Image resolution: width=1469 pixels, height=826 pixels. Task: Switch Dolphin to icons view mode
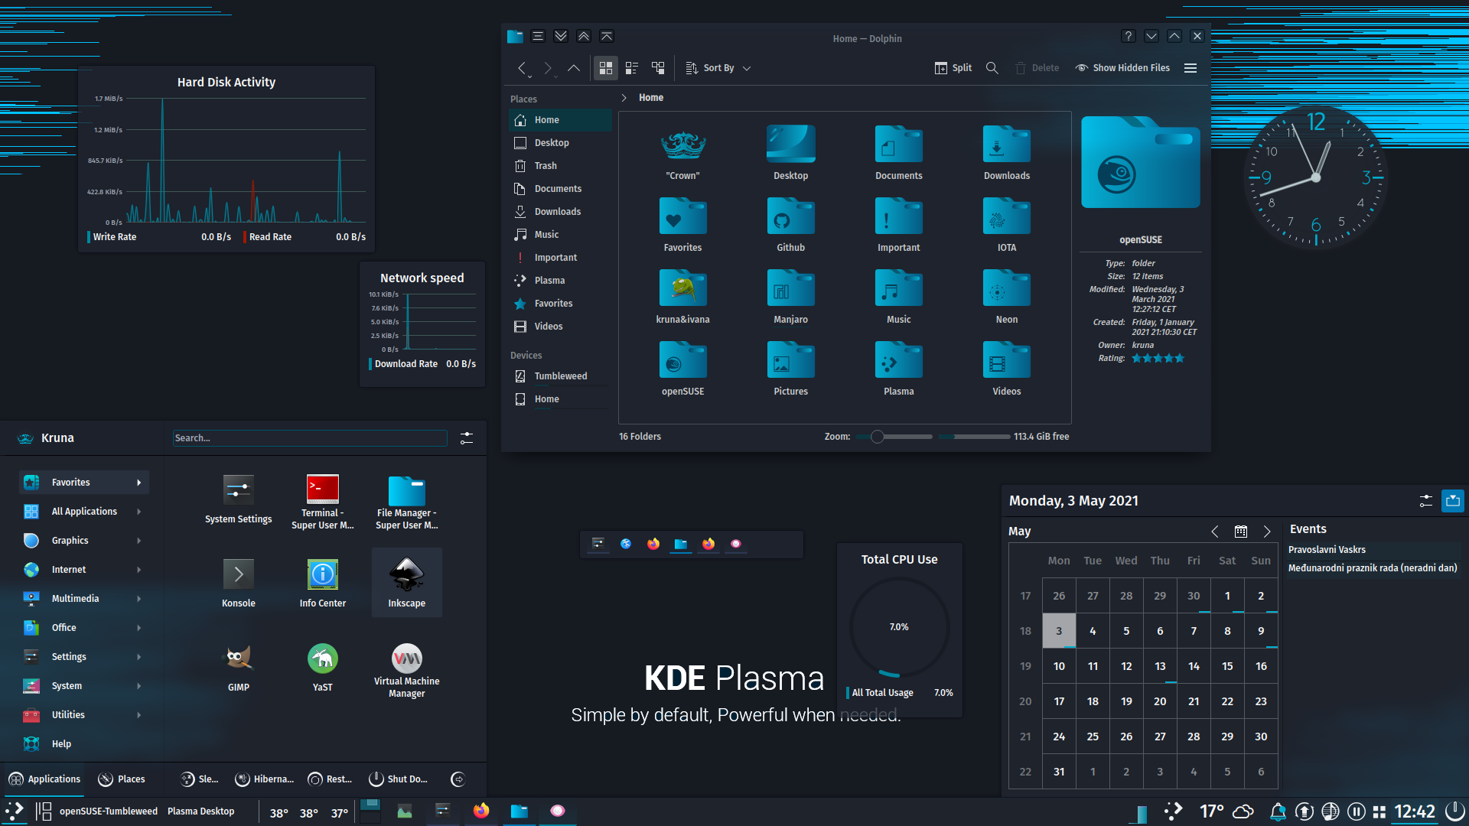tap(605, 68)
